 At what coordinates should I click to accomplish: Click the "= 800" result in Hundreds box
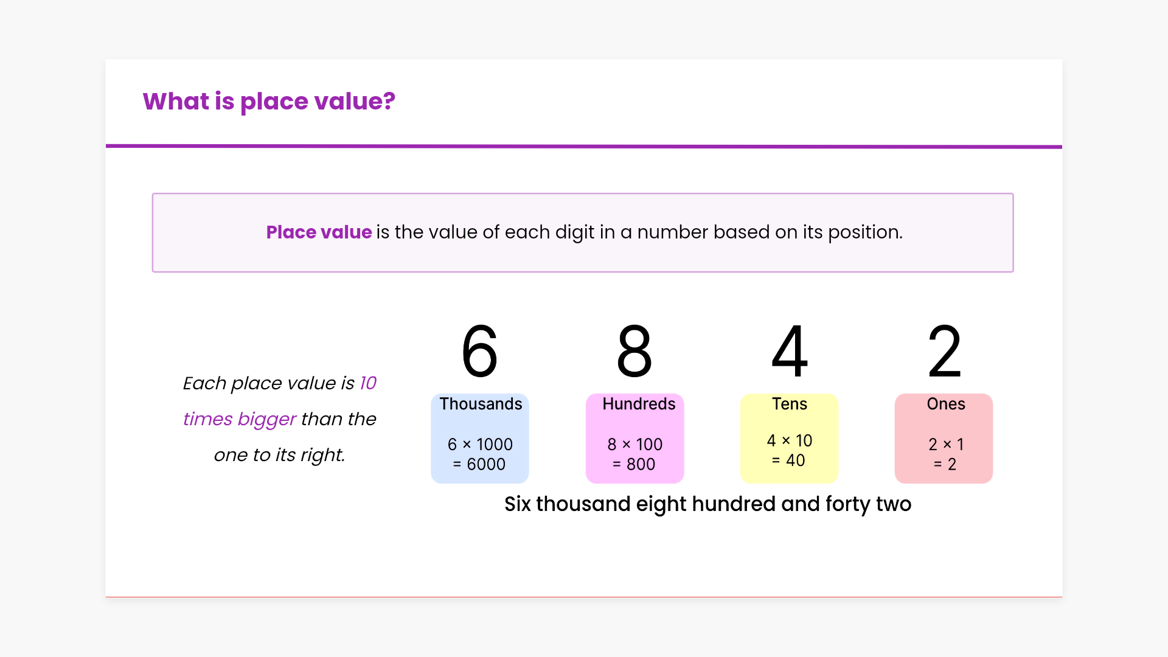point(634,464)
